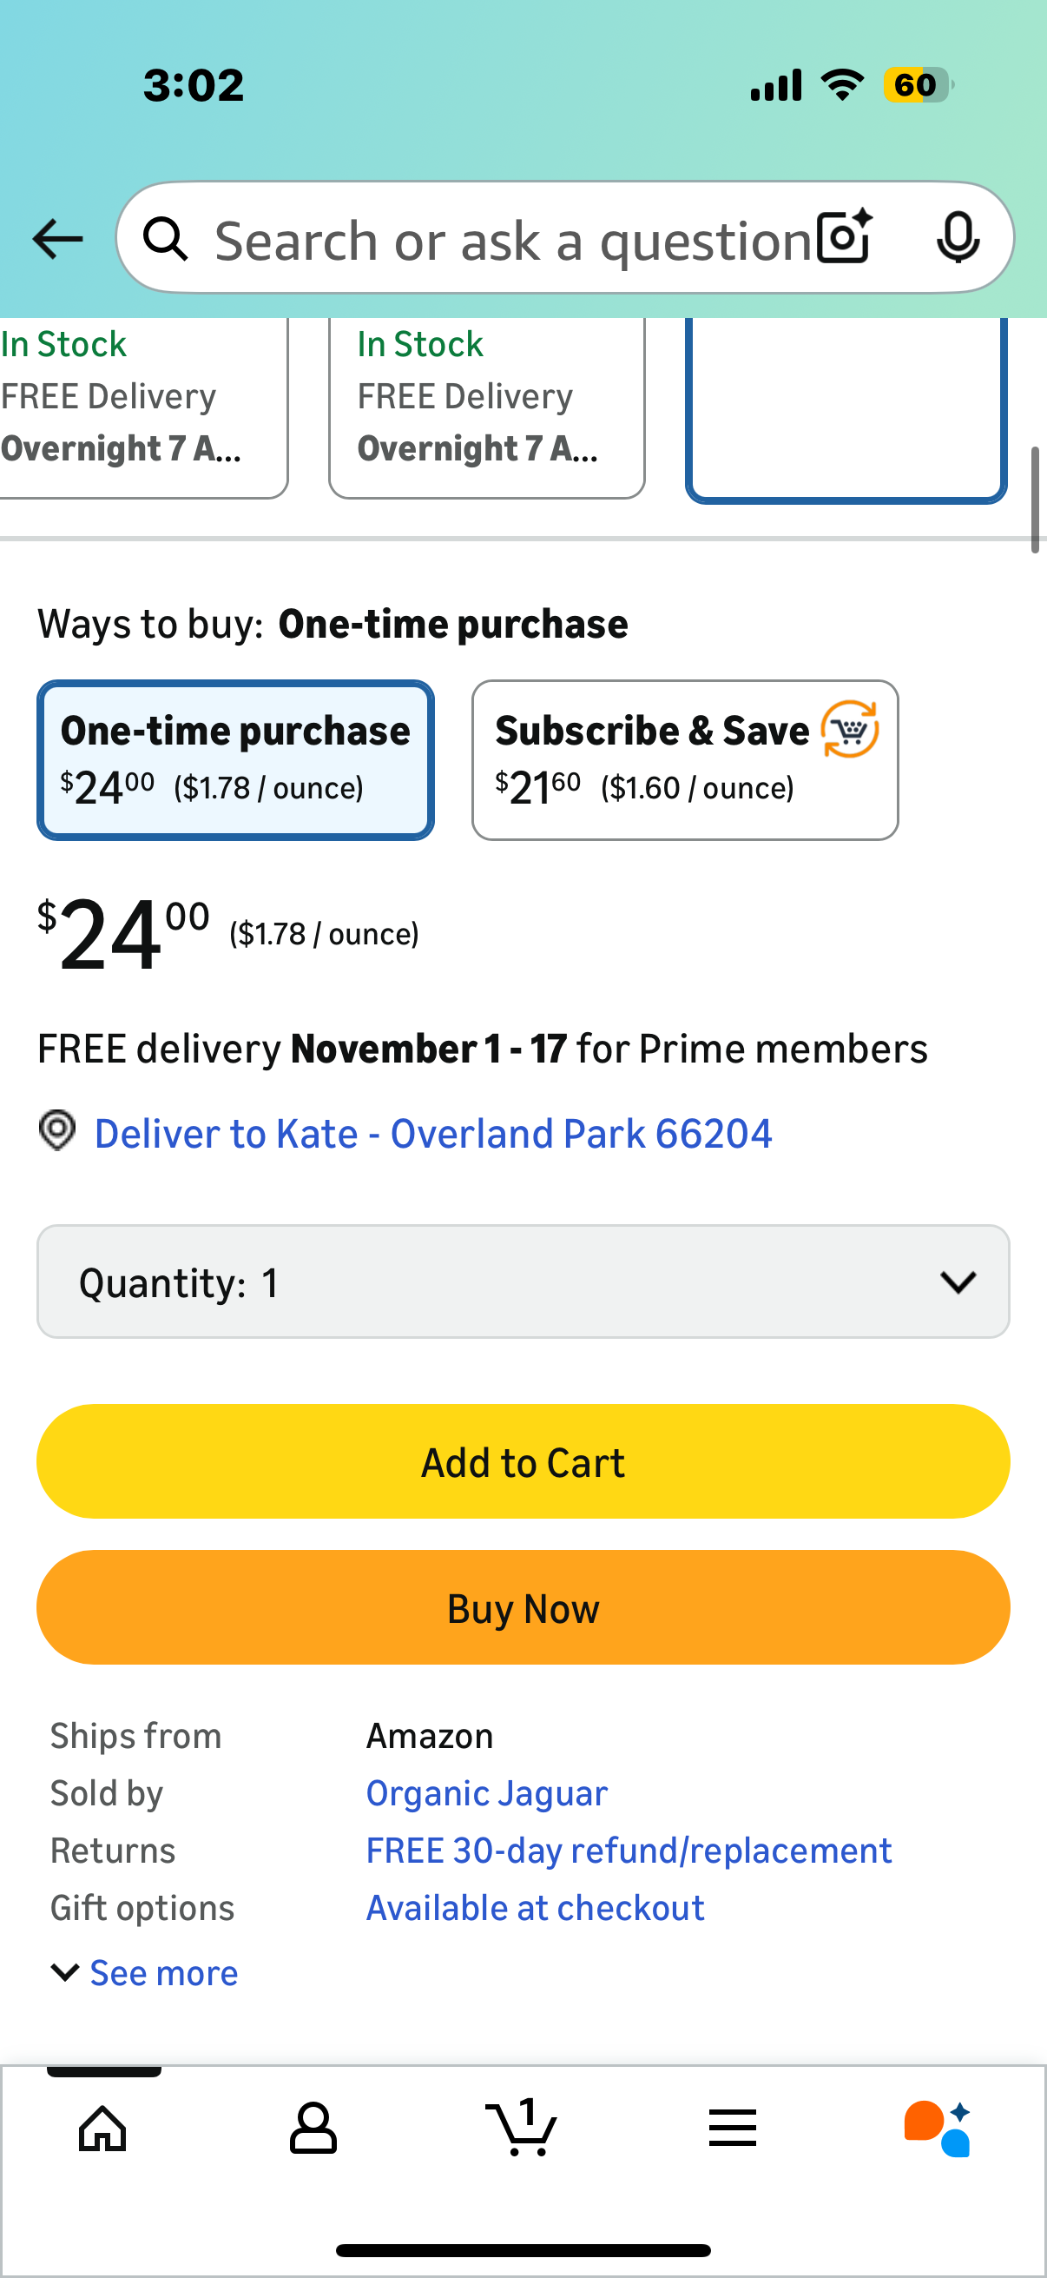Go to the Home tab icon
Screen dimensions: 1047x2278
[x=103, y=2128]
